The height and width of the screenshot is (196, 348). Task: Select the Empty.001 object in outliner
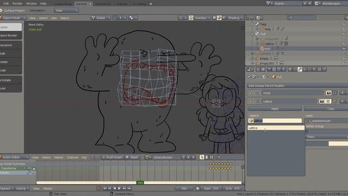[x=267, y=64]
